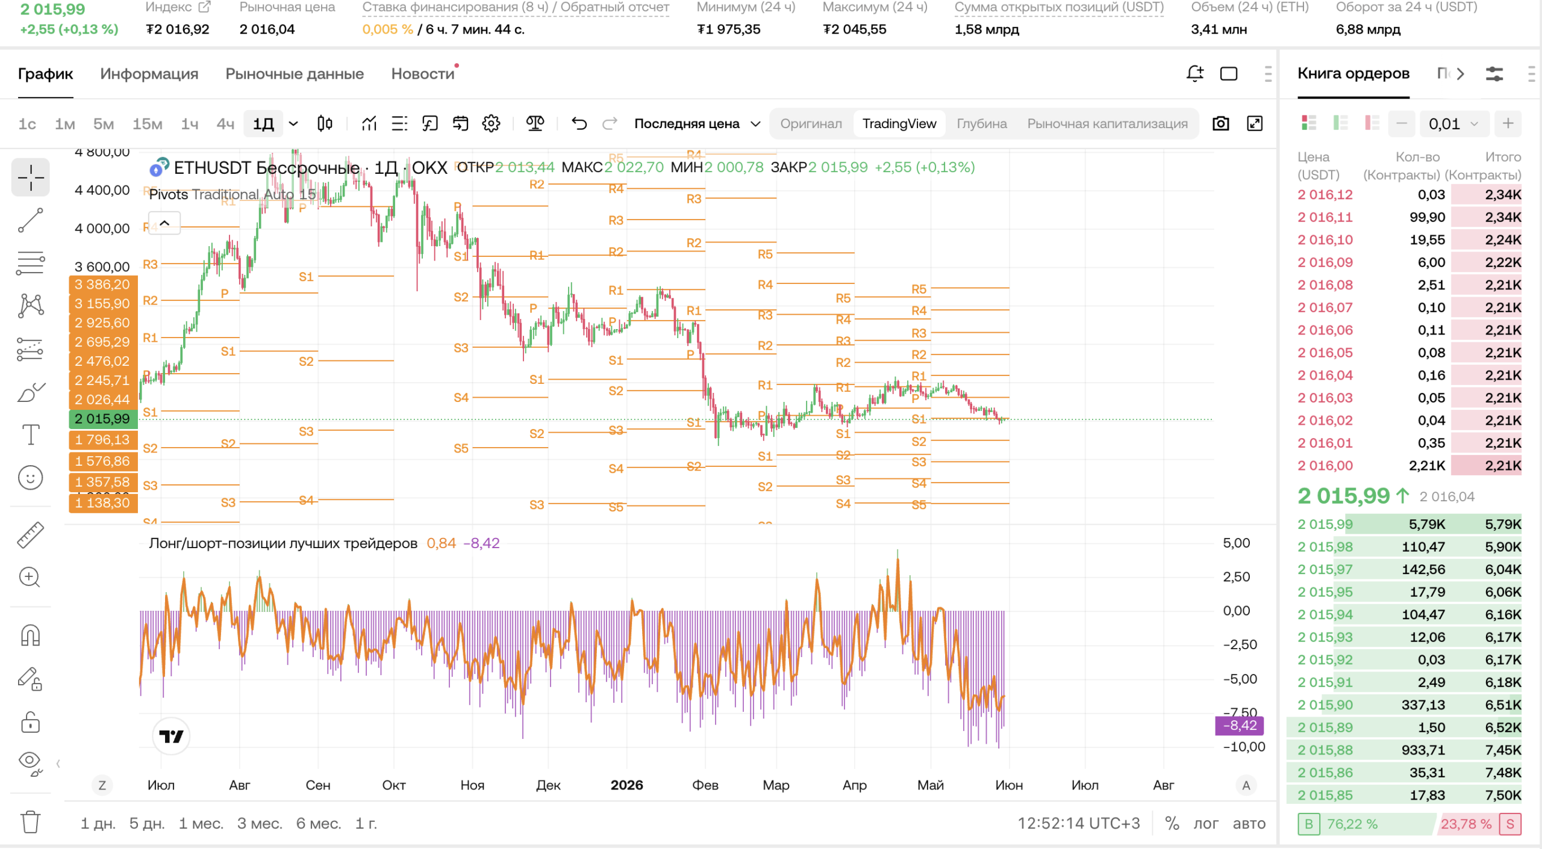Image resolution: width=1542 pixels, height=849 pixels.
Task: Set the 4ч timeframe
Action: point(225,123)
